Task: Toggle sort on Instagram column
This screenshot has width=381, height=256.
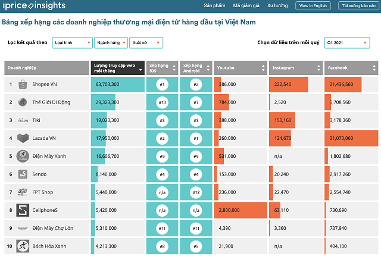Action: click(318, 68)
